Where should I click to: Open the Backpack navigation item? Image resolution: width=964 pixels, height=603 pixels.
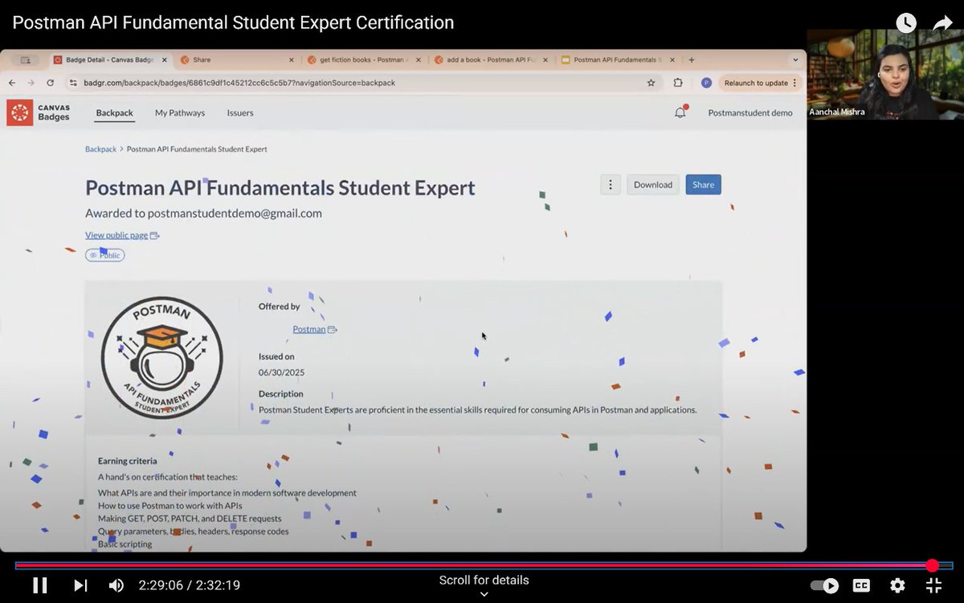[114, 113]
